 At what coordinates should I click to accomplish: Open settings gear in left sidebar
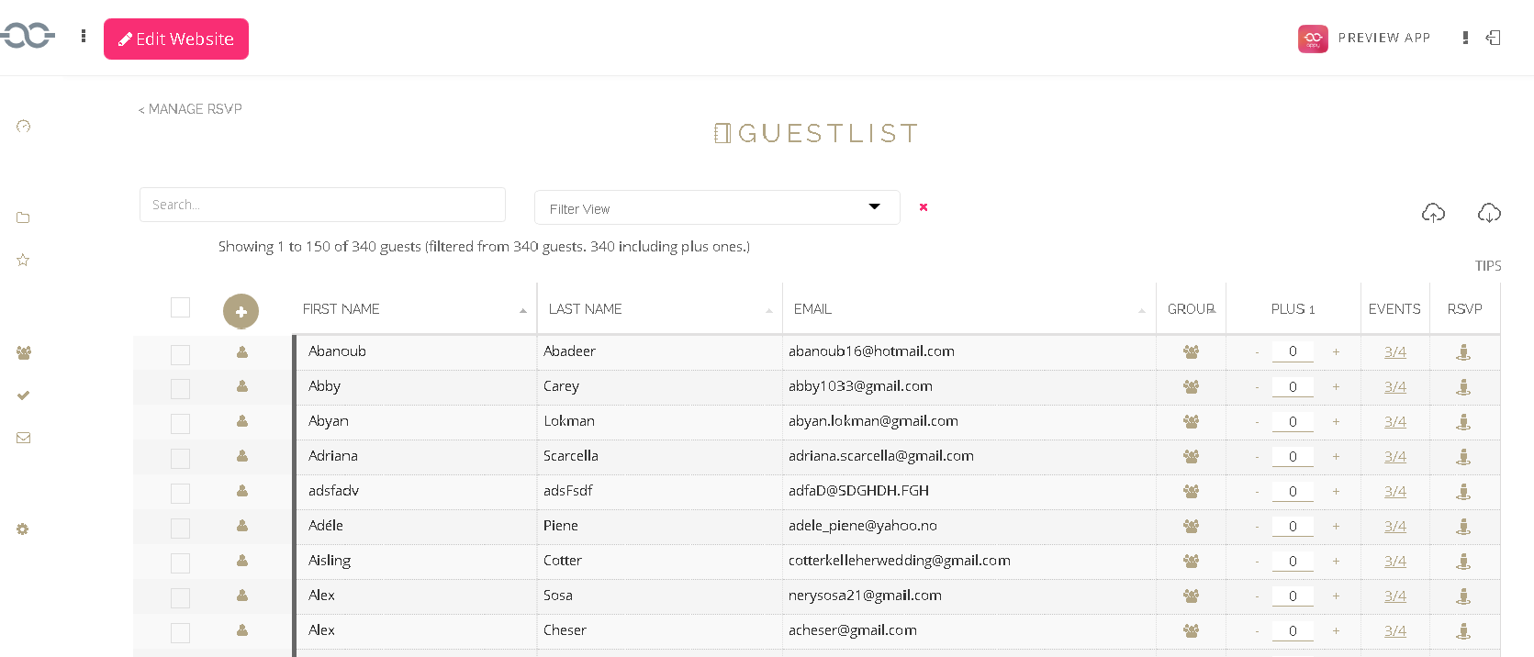tap(23, 529)
